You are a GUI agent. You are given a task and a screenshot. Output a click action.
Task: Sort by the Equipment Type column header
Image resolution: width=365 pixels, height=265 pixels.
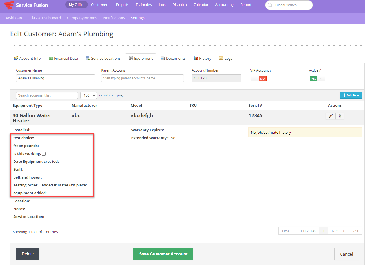(x=27, y=105)
